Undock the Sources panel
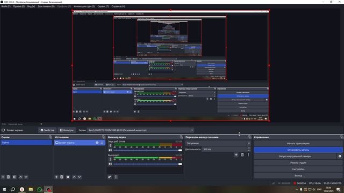This screenshot has height=193, width=344. point(104,137)
